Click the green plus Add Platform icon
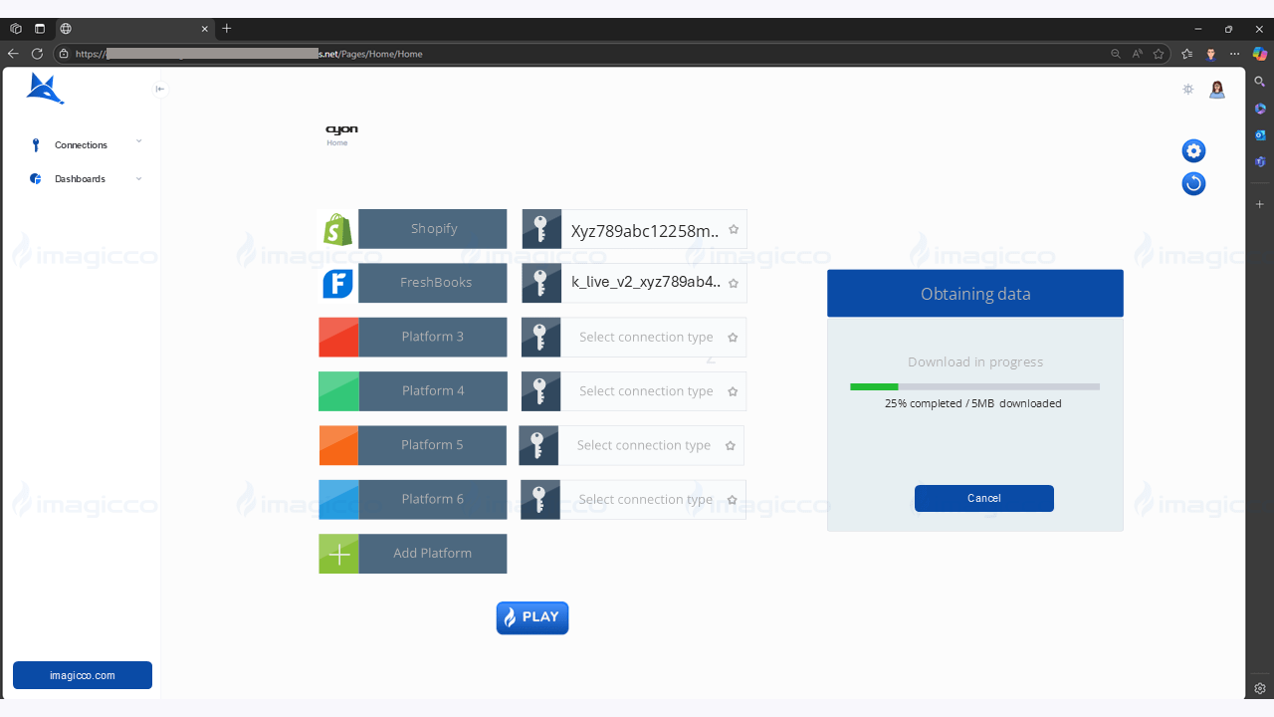Image resolution: width=1274 pixels, height=717 pixels. (338, 554)
